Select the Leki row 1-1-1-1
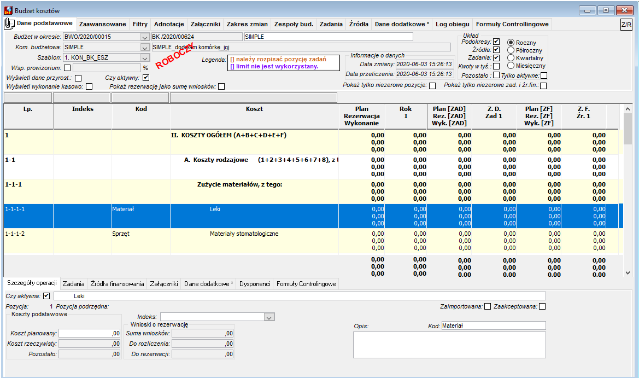This screenshot has height=378, width=639. point(313,216)
